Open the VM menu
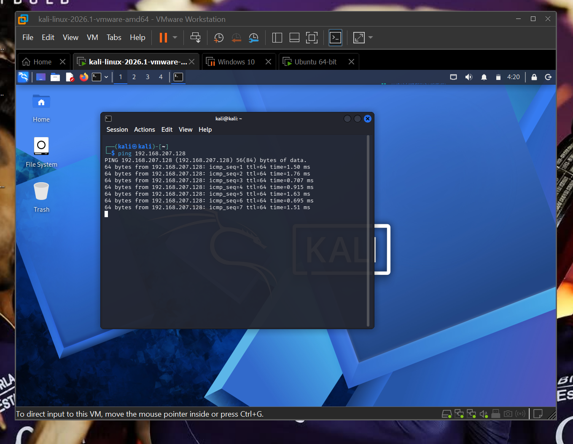The height and width of the screenshot is (444, 573). (92, 37)
